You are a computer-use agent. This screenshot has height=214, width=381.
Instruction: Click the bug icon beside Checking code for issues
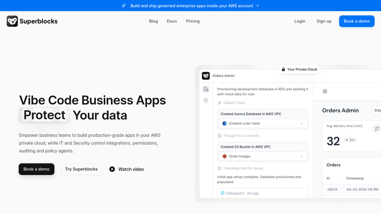pos(219,168)
